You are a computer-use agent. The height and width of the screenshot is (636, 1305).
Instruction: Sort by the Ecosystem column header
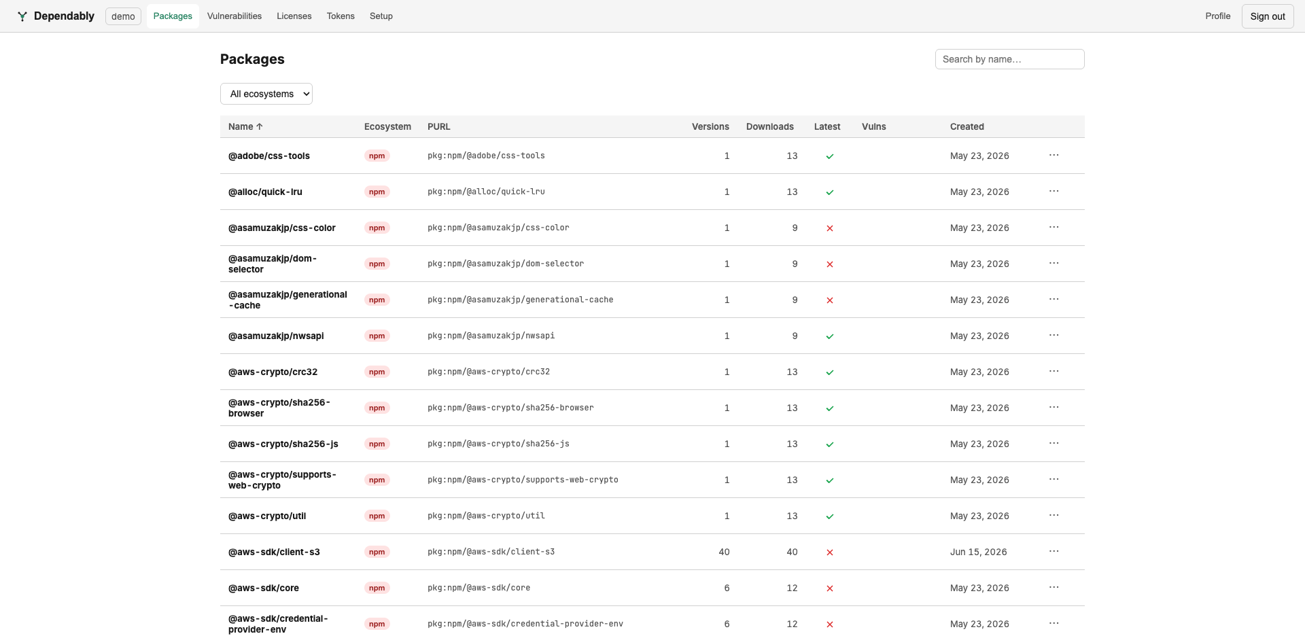coord(387,126)
